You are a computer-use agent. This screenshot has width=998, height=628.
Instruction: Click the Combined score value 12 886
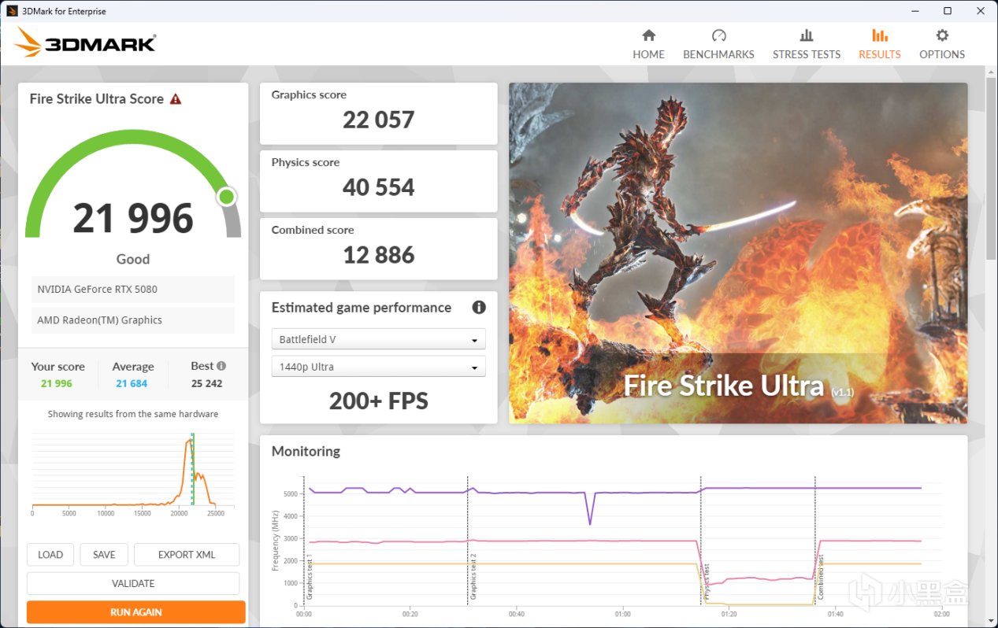click(378, 255)
